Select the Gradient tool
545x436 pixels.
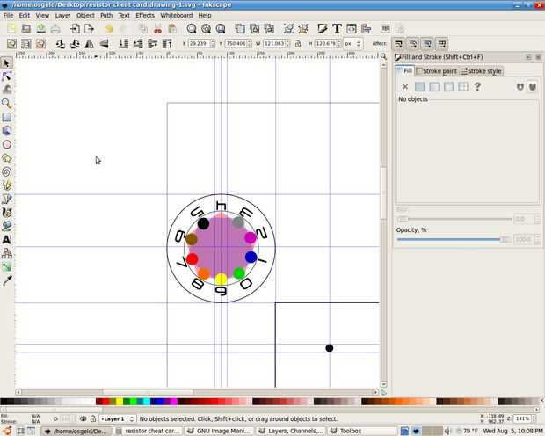tap(7, 266)
